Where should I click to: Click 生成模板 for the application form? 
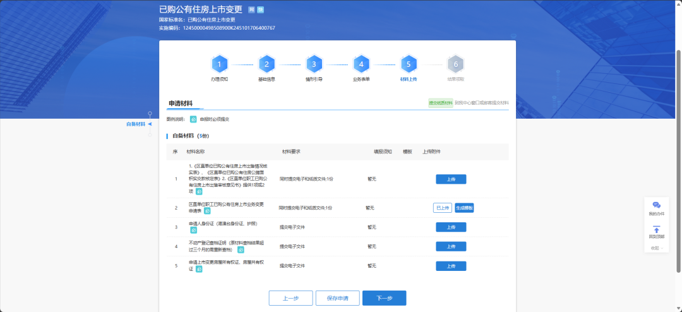point(464,208)
